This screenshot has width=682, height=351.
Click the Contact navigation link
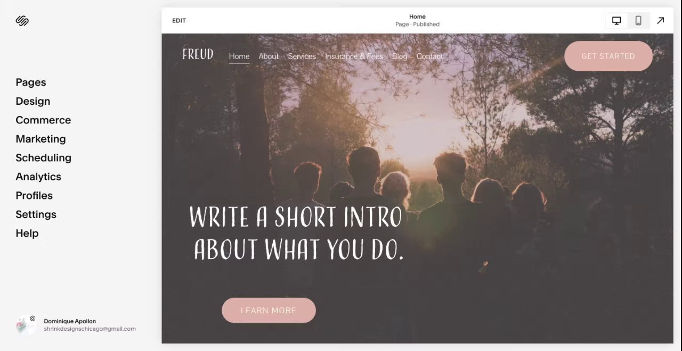[429, 56]
